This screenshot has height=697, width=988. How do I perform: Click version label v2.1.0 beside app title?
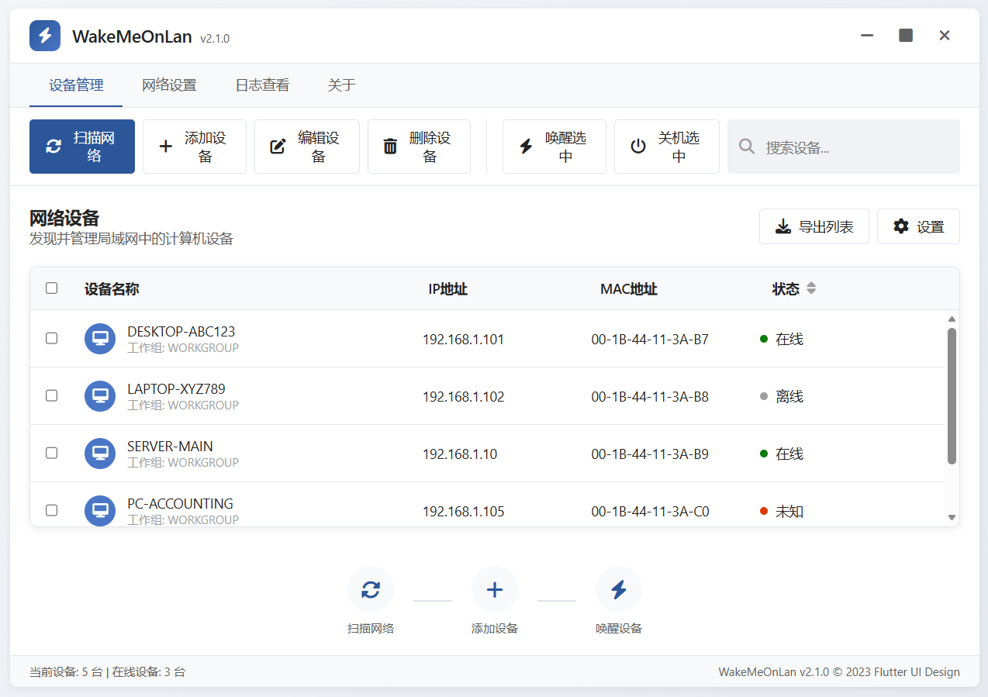click(x=215, y=38)
